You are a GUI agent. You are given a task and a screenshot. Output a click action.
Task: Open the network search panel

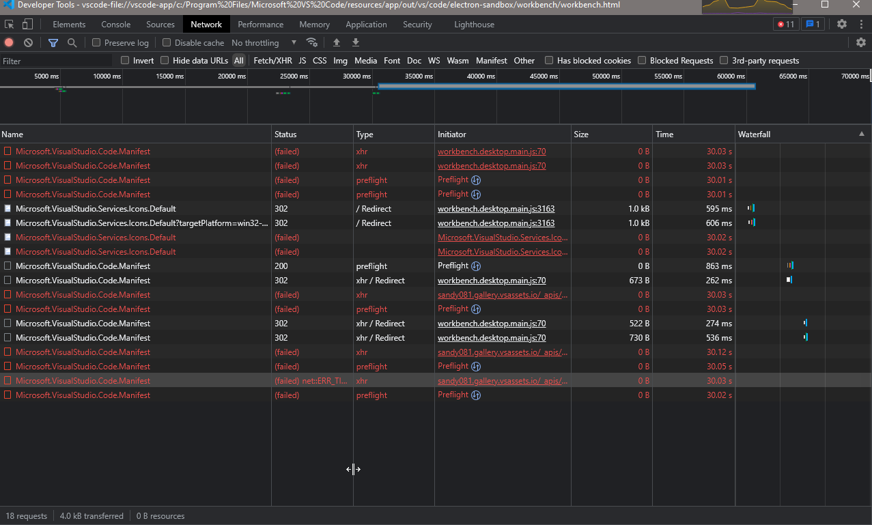point(72,42)
